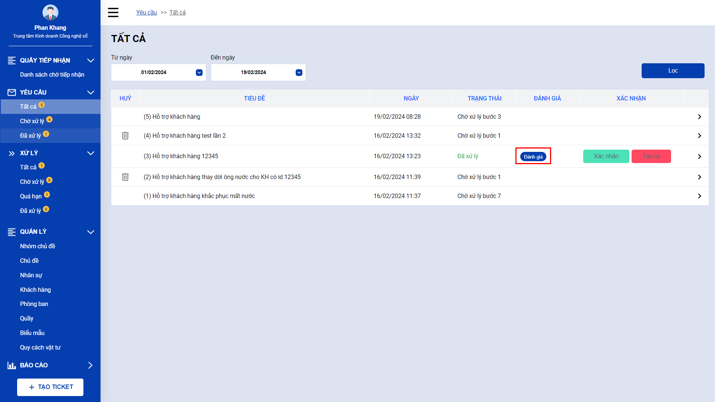Open Phòng ban management page
The width and height of the screenshot is (715, 402).
(34, 304)
